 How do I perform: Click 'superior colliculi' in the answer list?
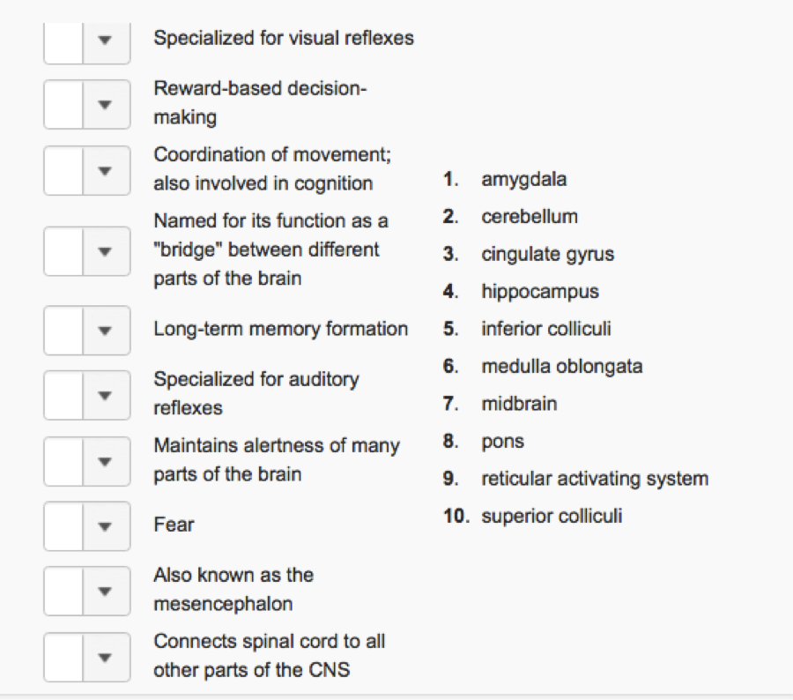coord(550,516)
